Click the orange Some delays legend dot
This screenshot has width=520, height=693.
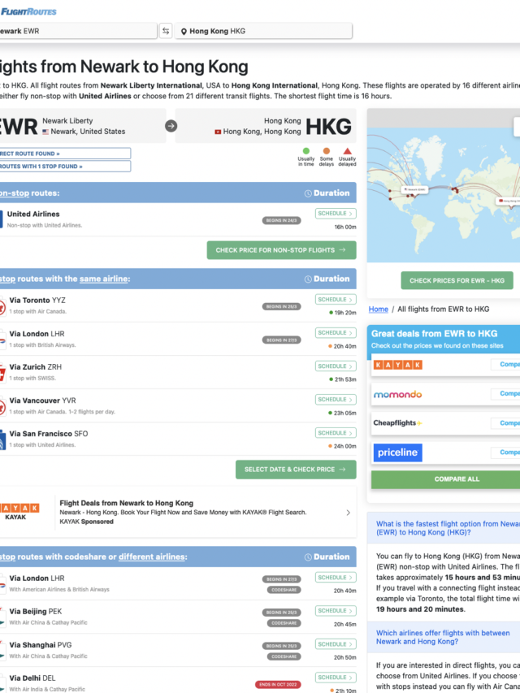[x=327, y=151]
